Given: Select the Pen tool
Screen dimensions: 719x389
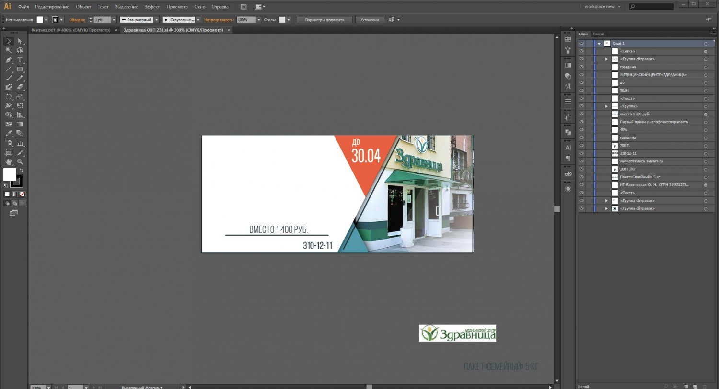Looking at the screenshot, I should 9,60.
